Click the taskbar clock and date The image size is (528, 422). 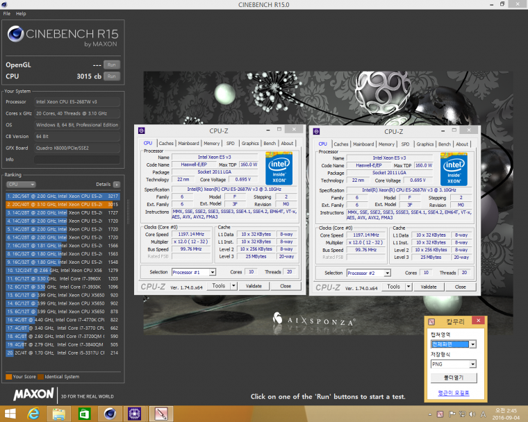pos(506,414)
